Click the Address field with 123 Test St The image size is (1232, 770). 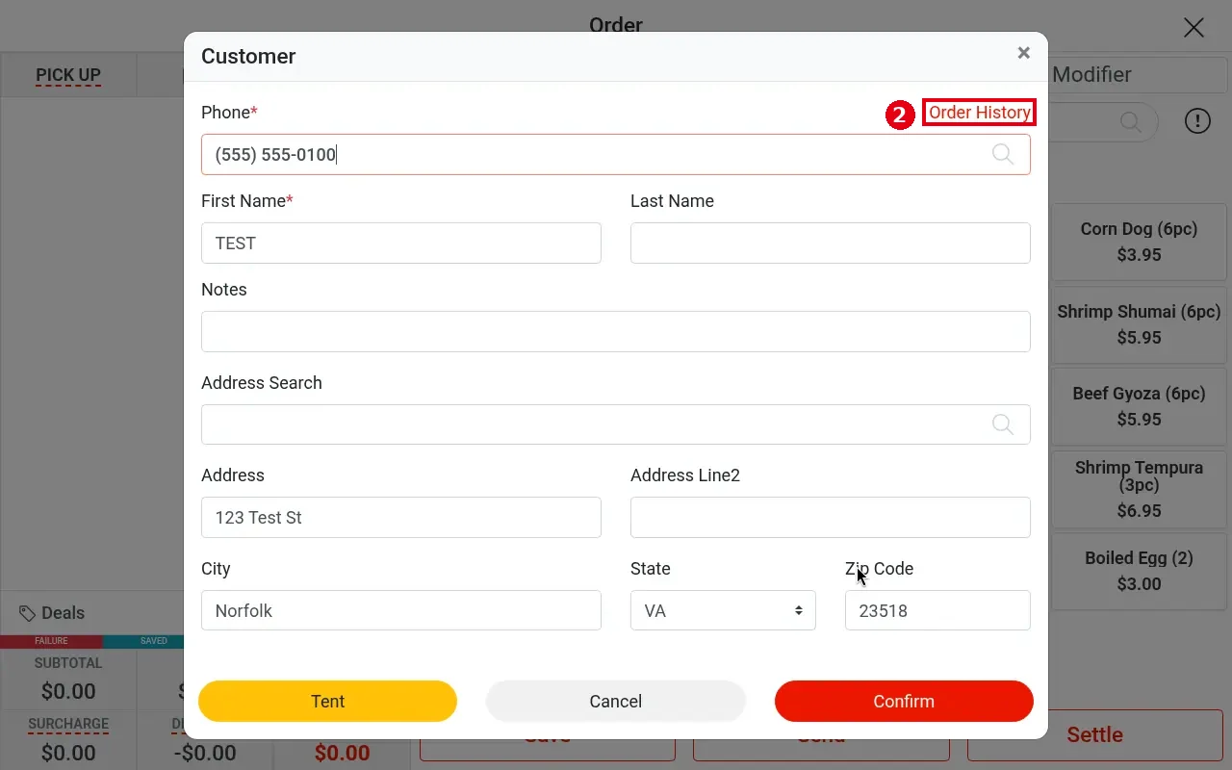[x=401, y=517]
